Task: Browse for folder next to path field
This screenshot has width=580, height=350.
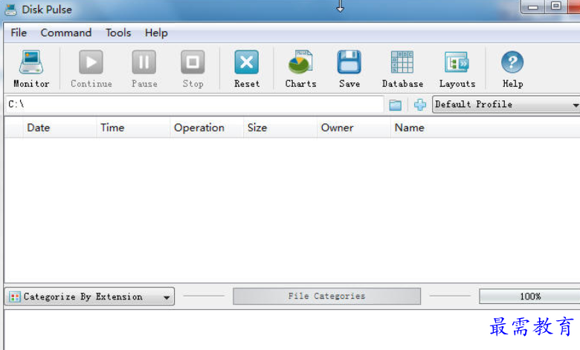Action: pyautogui.click(x=396, y=105)
